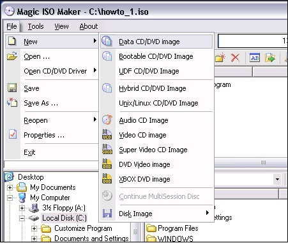Click the Video CD image VCD icon
The width and height of the screenshot is (288, 243).
tap(107, 135)
